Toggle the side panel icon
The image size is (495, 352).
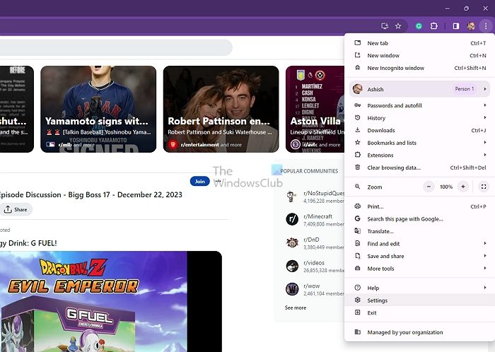(x=456, y=26)
